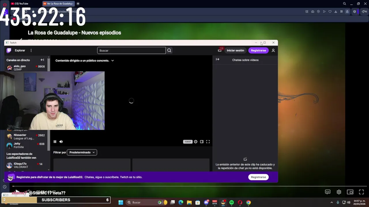Open Opera's send Flow arrow icon
Screen dimensions: 369x207
[324, 11]
